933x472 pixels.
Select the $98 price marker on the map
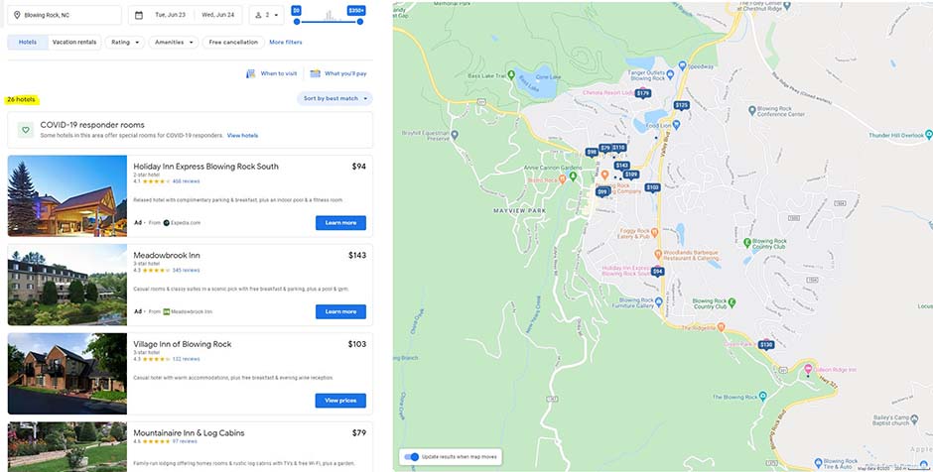point(592,152)
